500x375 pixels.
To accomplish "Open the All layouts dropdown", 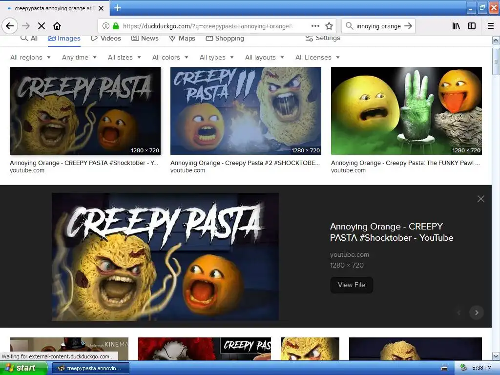I will coord(264,58).
